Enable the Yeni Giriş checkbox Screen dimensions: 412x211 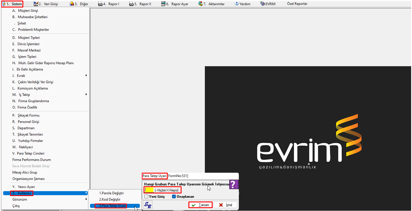(x=146, y=197)
